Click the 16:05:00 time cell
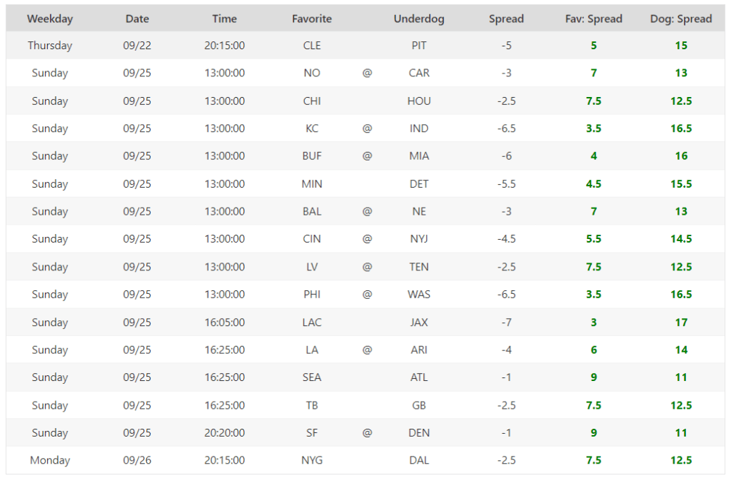This screenshot has height=478, width=731. [x=224, y=322]
